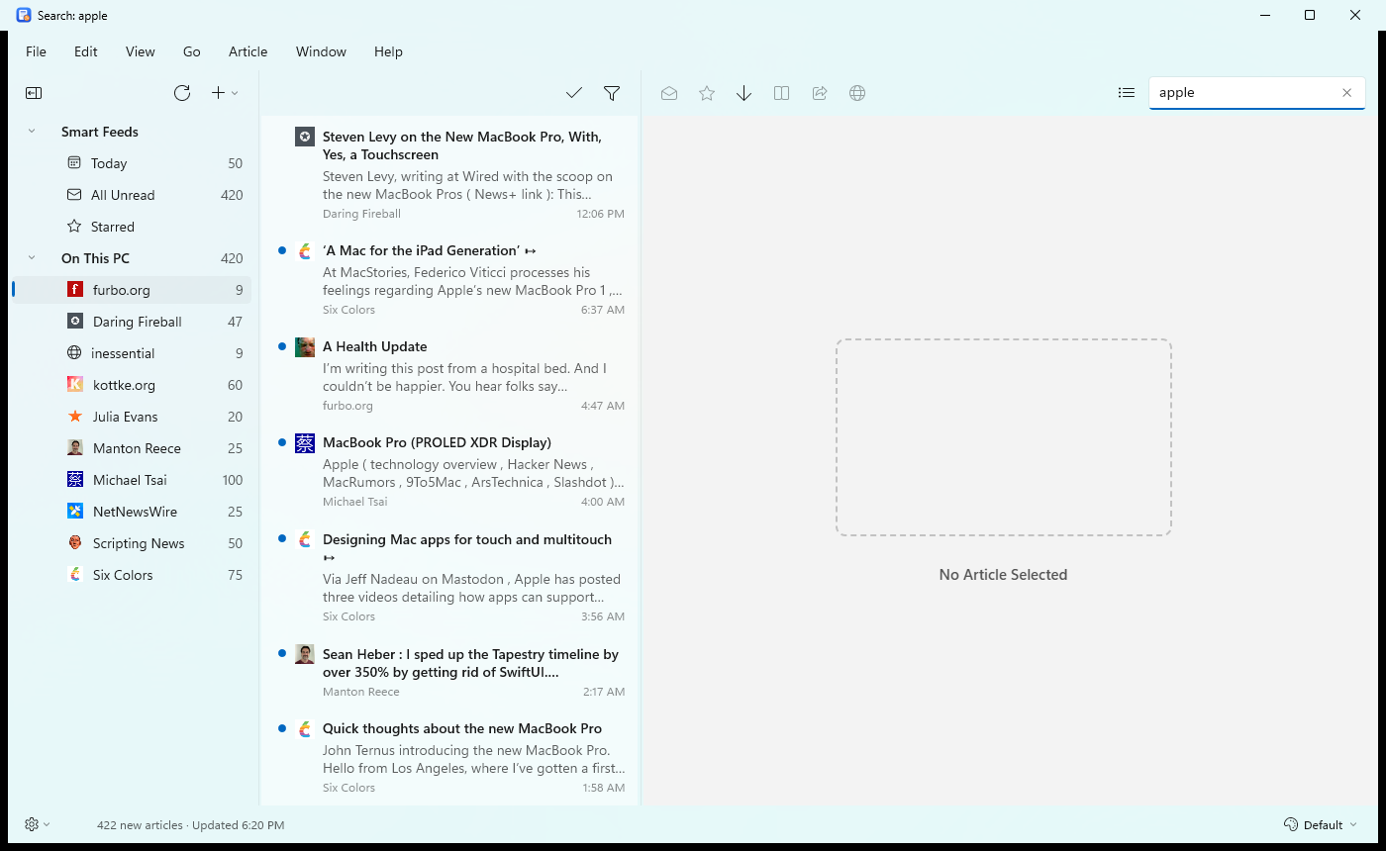Open MacBook Pro (PROLED XDR Display) article
Image resolution: width=1386 pixels, height=851 pixels.
coord(450,472)
